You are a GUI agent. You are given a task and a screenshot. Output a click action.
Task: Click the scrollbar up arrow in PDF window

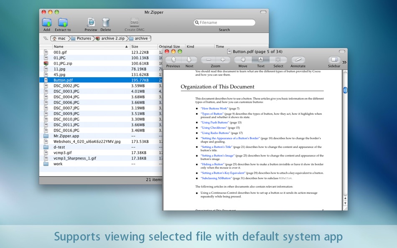pyautogui.click(x=345, y=198)
